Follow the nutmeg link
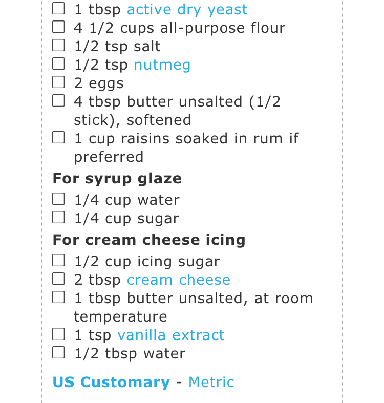The image size is (384, 403). point(162,65)
